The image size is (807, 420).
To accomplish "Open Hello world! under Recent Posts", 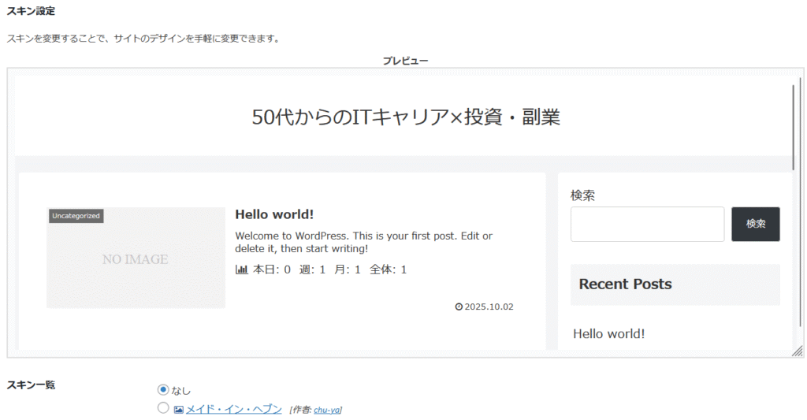I will 608,333.
